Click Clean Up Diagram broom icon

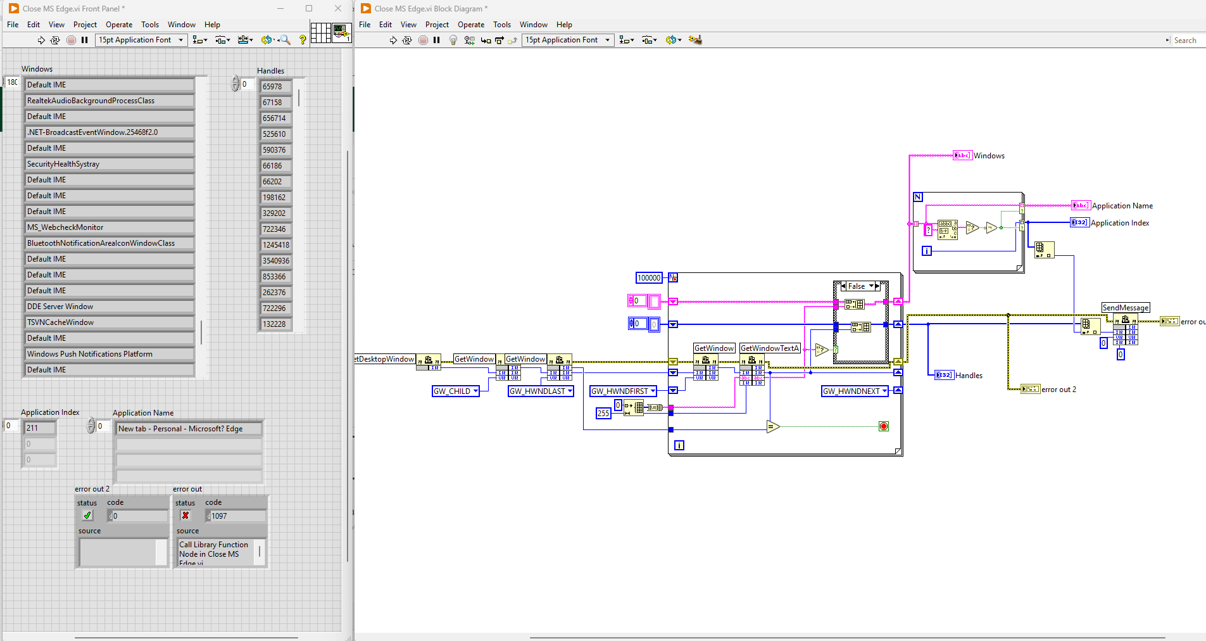tap(695, 41)
